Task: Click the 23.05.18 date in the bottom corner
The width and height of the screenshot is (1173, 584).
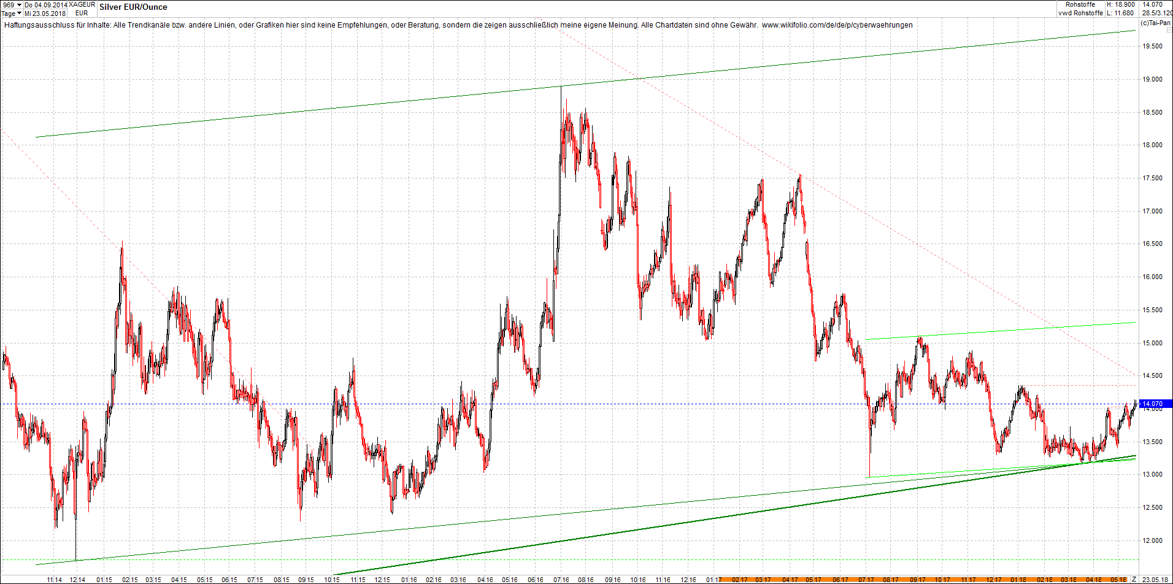Action: pos(1154,579)
